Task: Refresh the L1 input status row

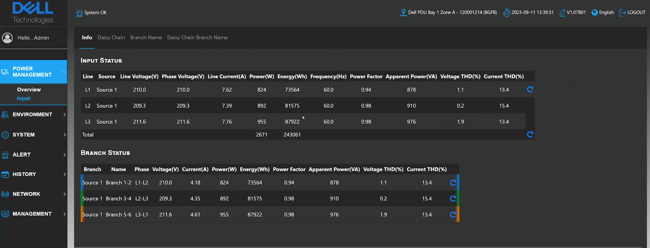Action: tap(530, 90)
